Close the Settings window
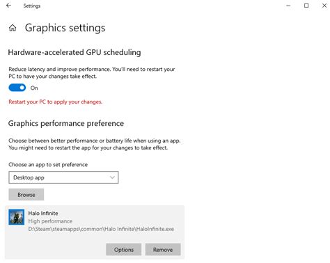Viewport: 330px width, 263px height. pyautogui.click(x=324, y=6)
